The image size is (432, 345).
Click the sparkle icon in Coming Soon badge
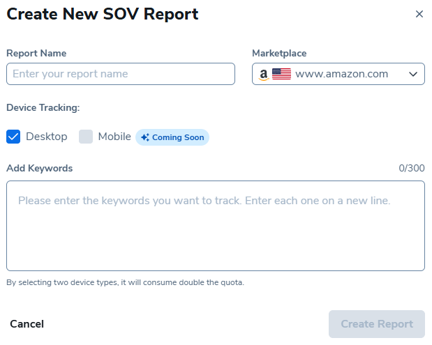pyautogui.click(x=144, y=137)
